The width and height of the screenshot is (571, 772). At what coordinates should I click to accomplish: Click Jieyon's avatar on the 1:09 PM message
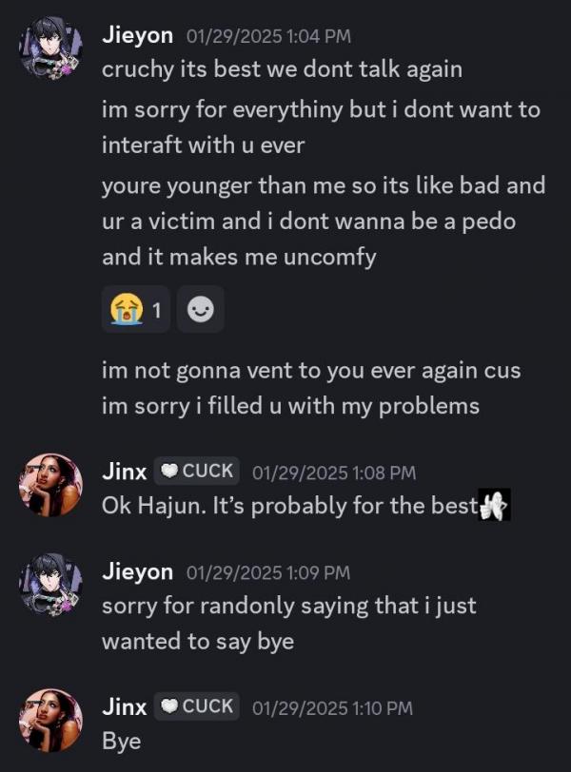click(x=50, y=585)
